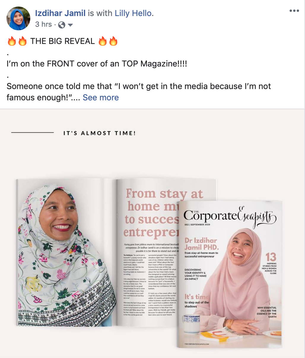Viewport: 305px width, 358px height.
Task: Open the post via 3 hrs timestamp
Action: coord(43,24)
